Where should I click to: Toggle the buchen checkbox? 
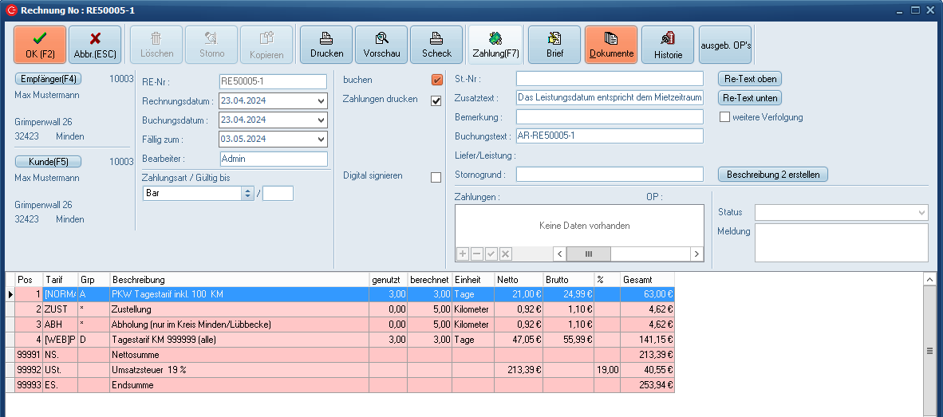[x=436, y=80]
